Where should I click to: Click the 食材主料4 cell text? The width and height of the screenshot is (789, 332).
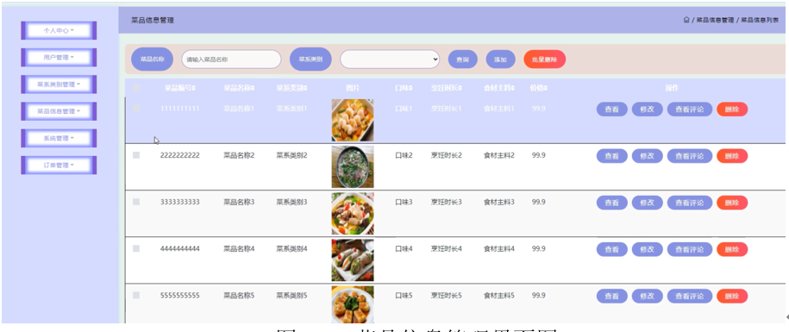pos(499,248)
